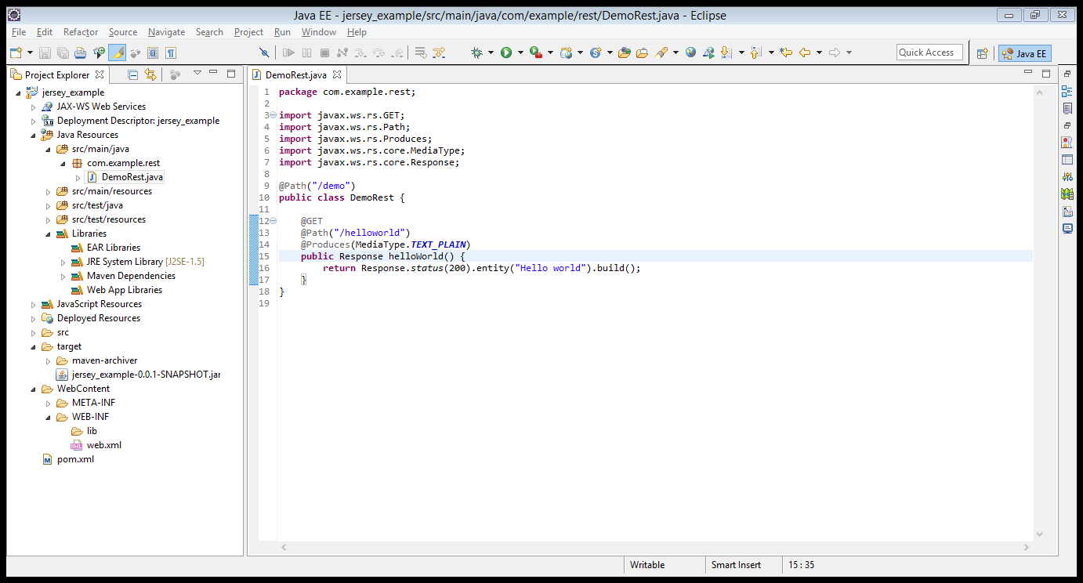Expand Maven Dependencies library node
Viewport: 1083px width, 583px height.
coord(63,276)
